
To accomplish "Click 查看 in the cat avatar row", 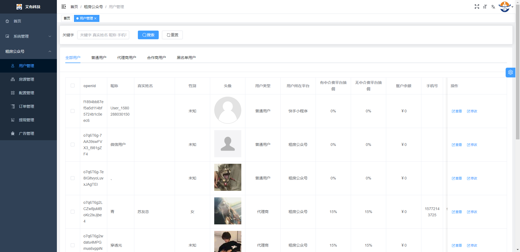I will click(x=457, y=178).
